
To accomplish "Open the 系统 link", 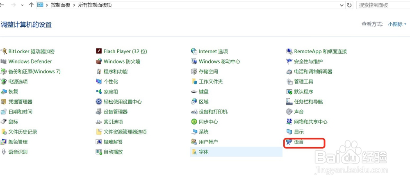I will [x=204, y=132].
